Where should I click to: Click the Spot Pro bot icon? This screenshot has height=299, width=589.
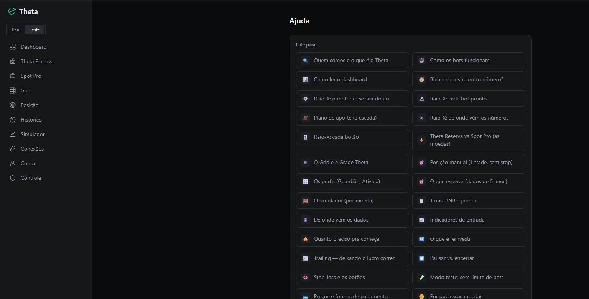(x=13, y=76)
